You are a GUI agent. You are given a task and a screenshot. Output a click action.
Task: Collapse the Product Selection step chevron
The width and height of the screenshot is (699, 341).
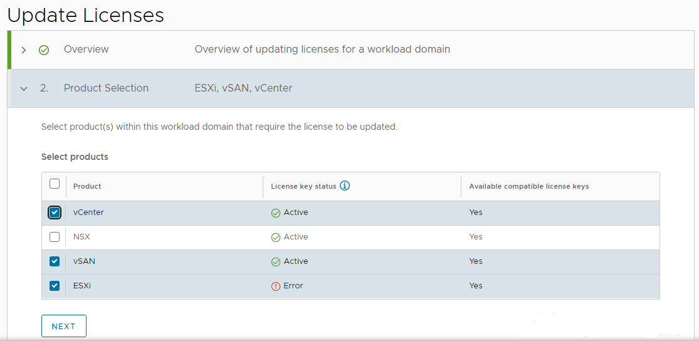click(x=24, y=89)
